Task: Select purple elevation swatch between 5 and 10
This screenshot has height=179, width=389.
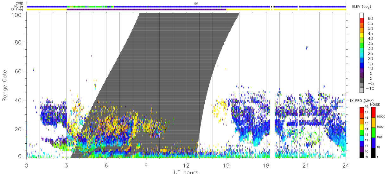Action: click(x=362, y=71)
